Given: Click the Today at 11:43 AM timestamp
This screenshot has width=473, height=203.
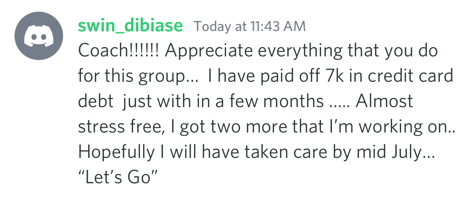Looking at the screenshot, I should 249,27.
